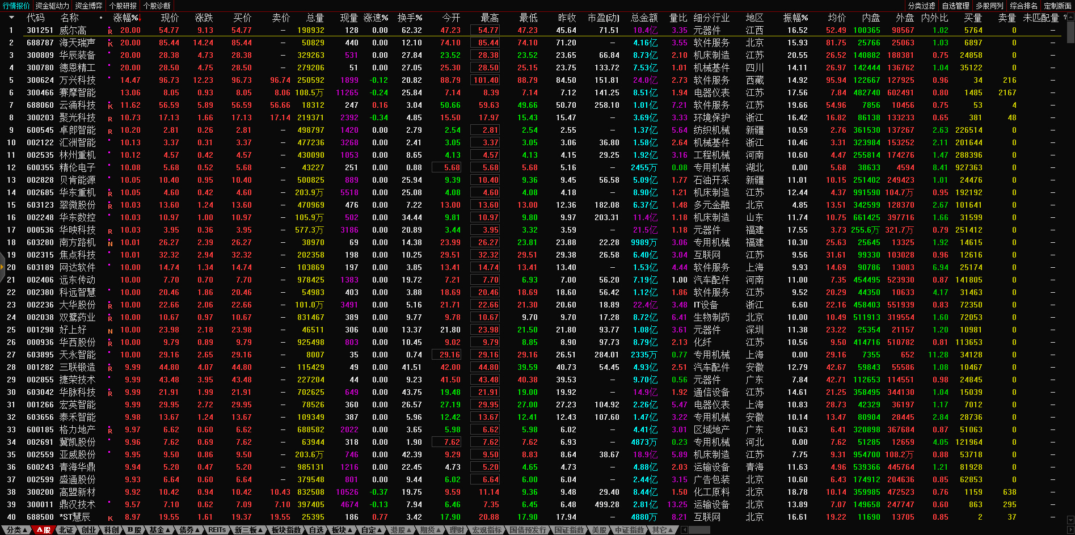Click the left arrow of bottom tab scroller
The image size is (1075, 535).
click(x=685, y=530)
